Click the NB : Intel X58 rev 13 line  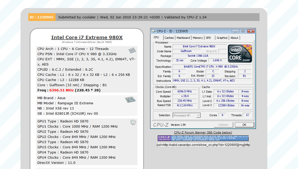(x=56, y=108)
